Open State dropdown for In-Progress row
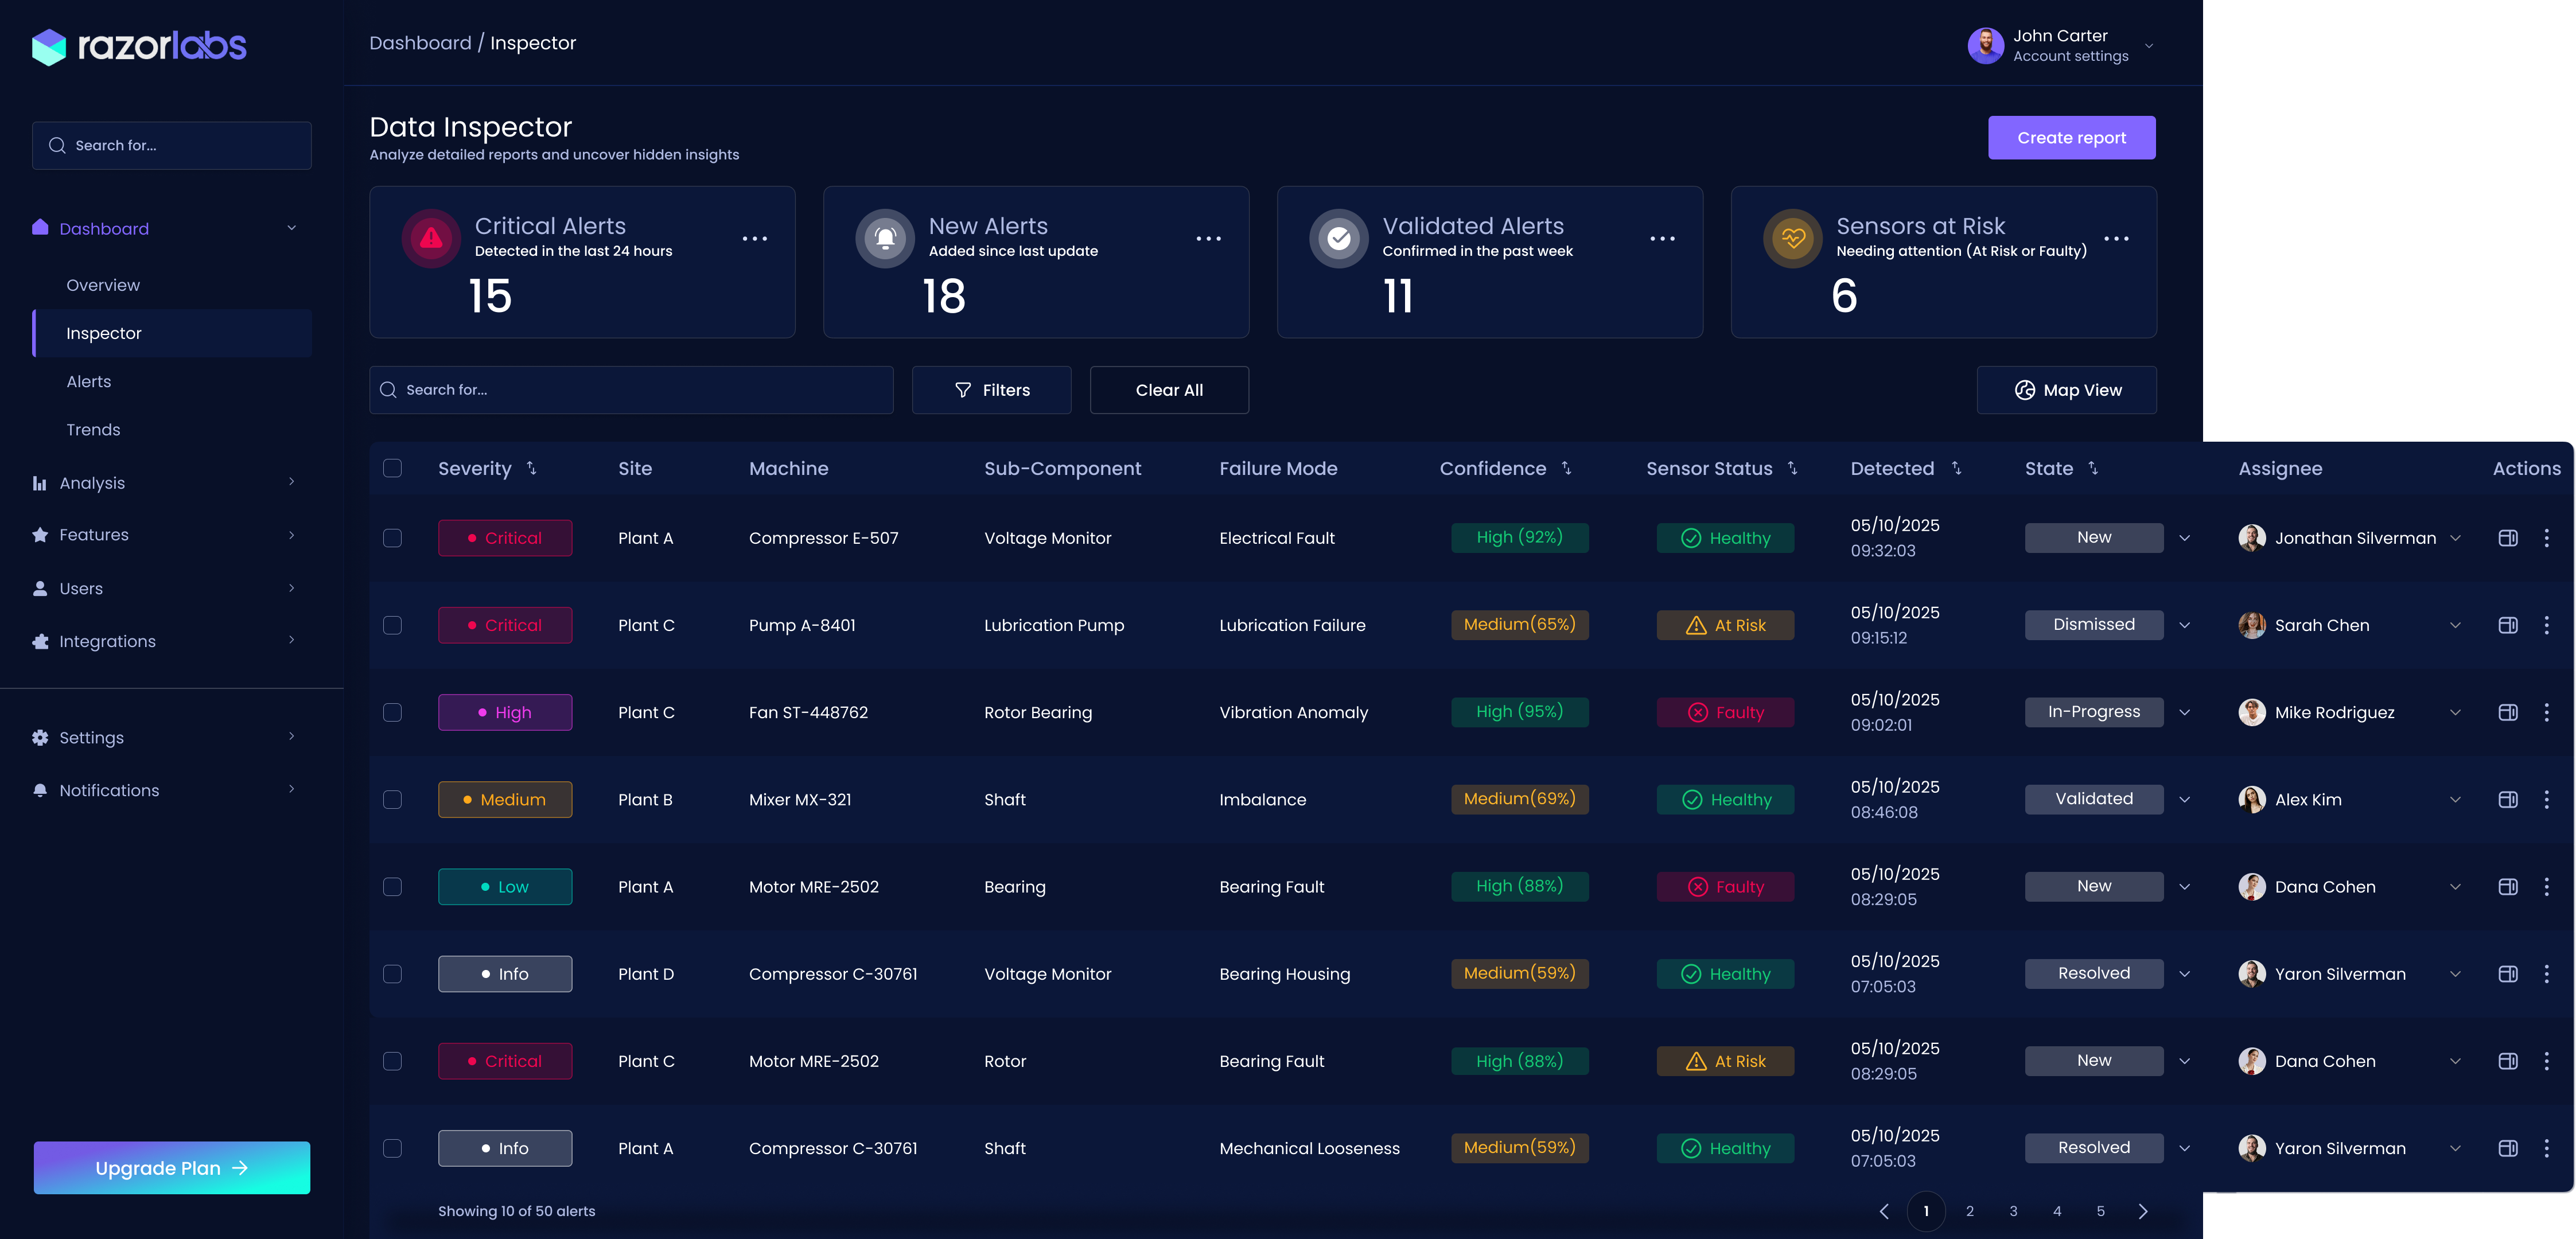 [2185, 712]
